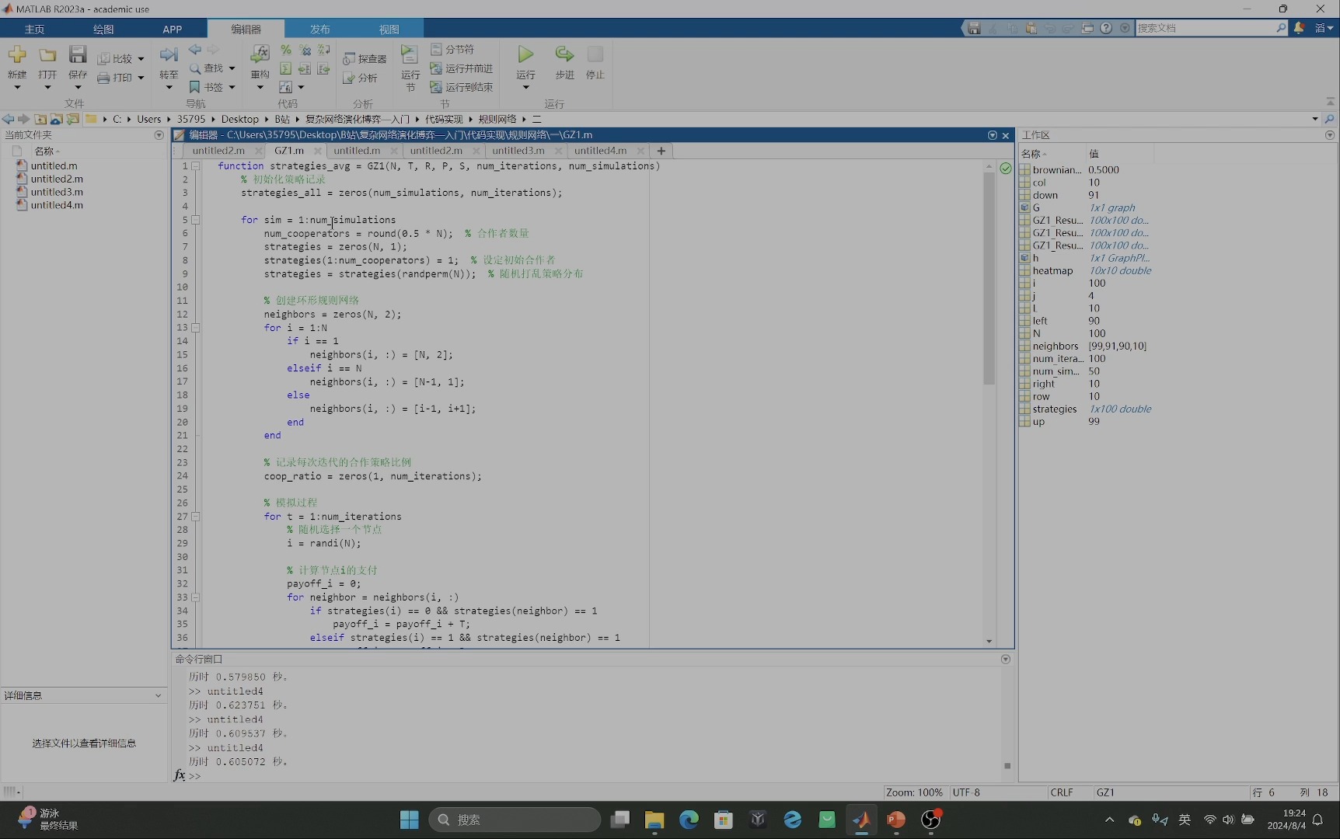Select untitled4.m in Current Folder panel

57,205
